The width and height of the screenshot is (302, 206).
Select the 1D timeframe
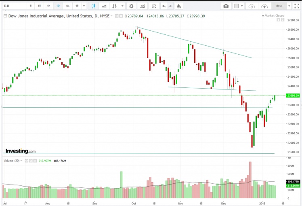coord(58,6)
